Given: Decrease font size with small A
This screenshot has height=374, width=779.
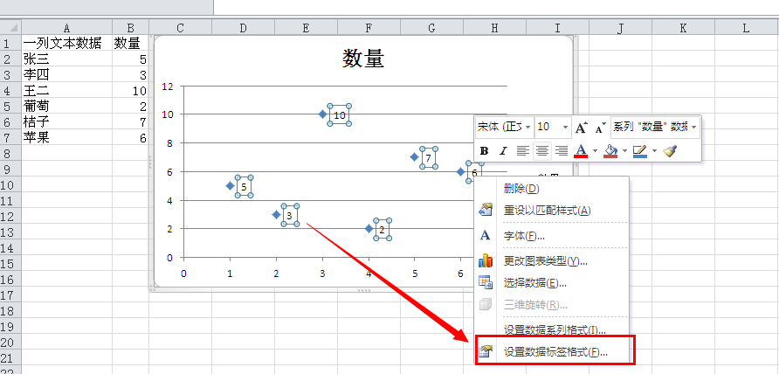Looking at the screenshot, I should pyautogui.click(x=601, y=128).
